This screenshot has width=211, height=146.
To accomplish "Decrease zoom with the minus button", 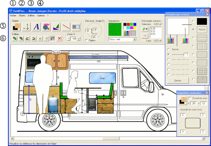I will pos(68,39).
